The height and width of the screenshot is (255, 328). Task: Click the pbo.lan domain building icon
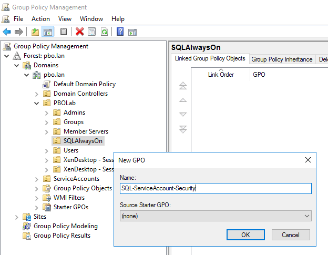[x=37, y=75]
